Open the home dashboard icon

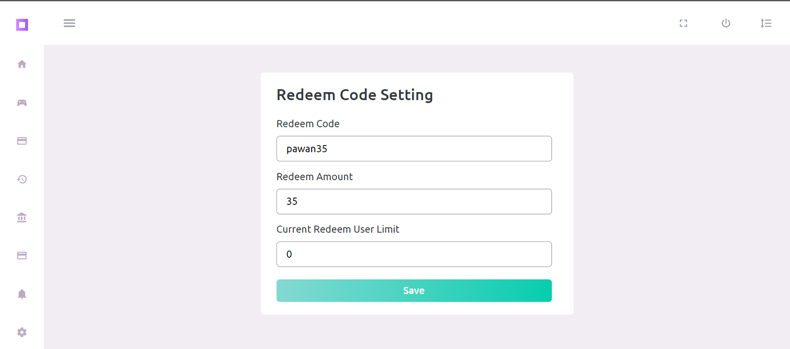tap(22, 64)
